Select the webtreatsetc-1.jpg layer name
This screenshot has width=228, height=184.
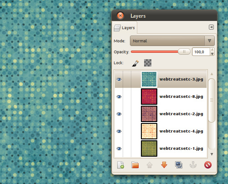click(x=181, y=148)
